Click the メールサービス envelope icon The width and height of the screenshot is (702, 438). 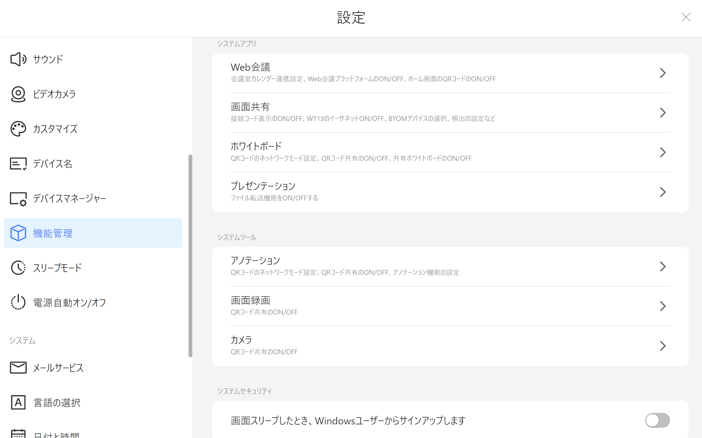(18, 368)
